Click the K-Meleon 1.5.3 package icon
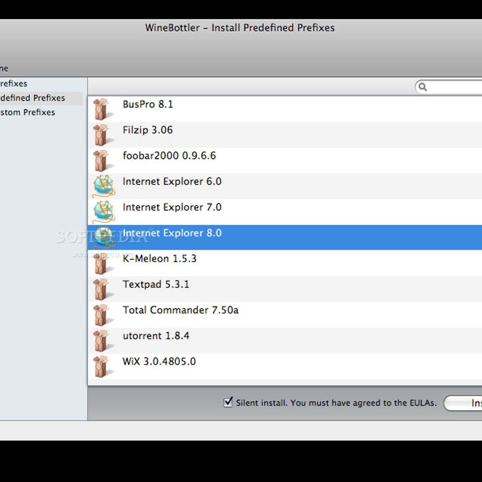This screenshot has height=482, width=482. 102,263
